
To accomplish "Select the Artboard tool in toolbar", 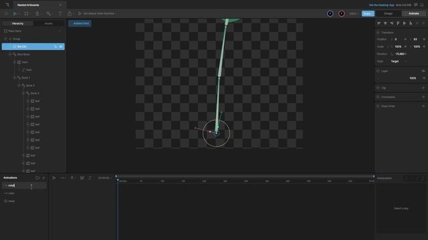I will tap(26, 13).
